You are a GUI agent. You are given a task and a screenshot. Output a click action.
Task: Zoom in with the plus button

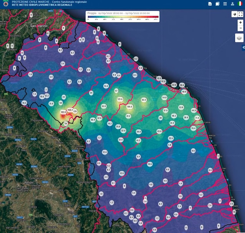tap(240, 23)
